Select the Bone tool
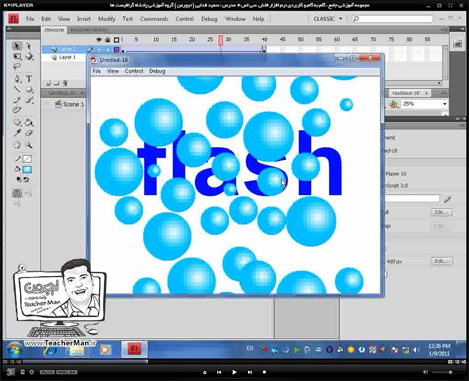 17,123
